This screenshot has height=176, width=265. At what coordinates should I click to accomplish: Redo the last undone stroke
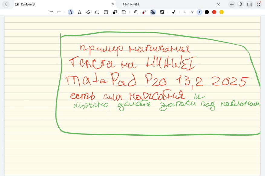click(59, 12)
